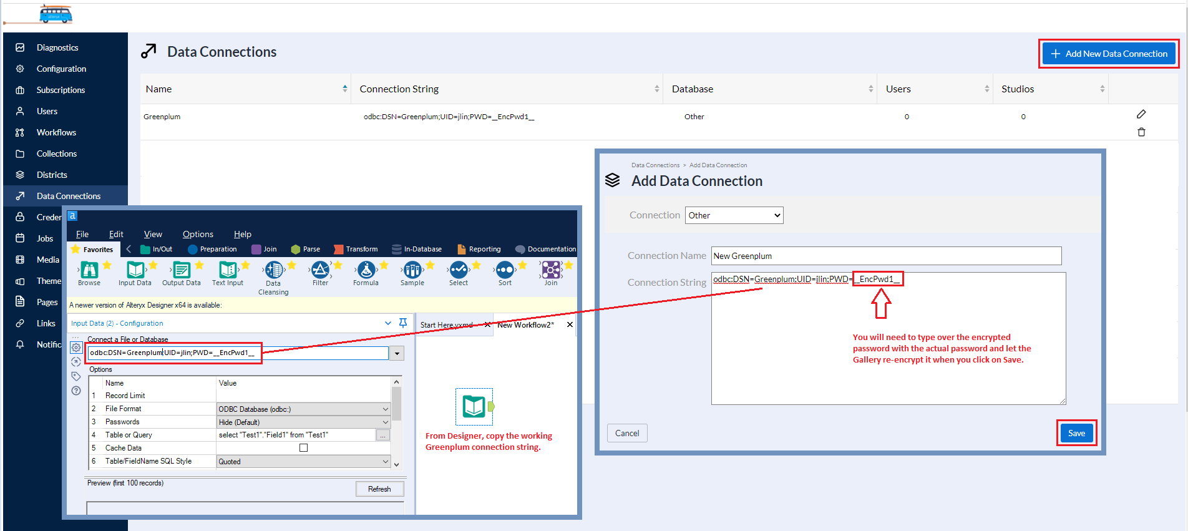Open the File menu in Designer

[82, 234]
